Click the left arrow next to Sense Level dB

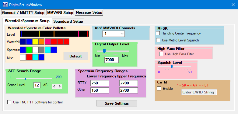tap(54, 86)
